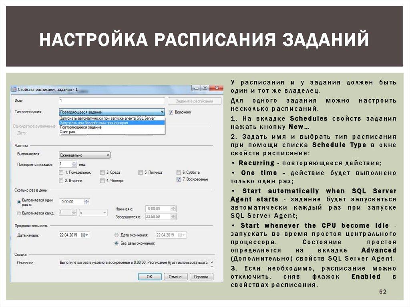Viewport: 410px width, 307px height.
Task: Enable the '5. Пятница' checkbox
Action: click(x=141, y=173)
